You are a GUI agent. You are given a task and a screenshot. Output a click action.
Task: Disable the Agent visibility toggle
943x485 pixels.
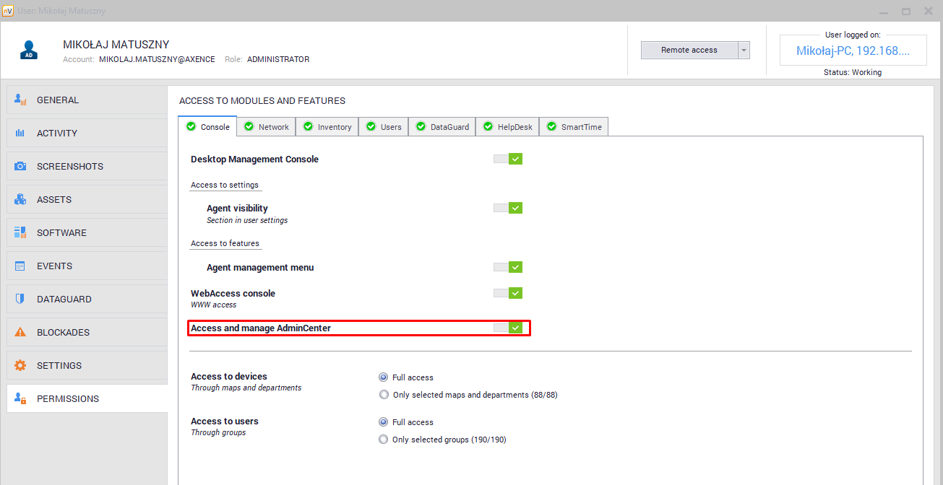point(508,208)
